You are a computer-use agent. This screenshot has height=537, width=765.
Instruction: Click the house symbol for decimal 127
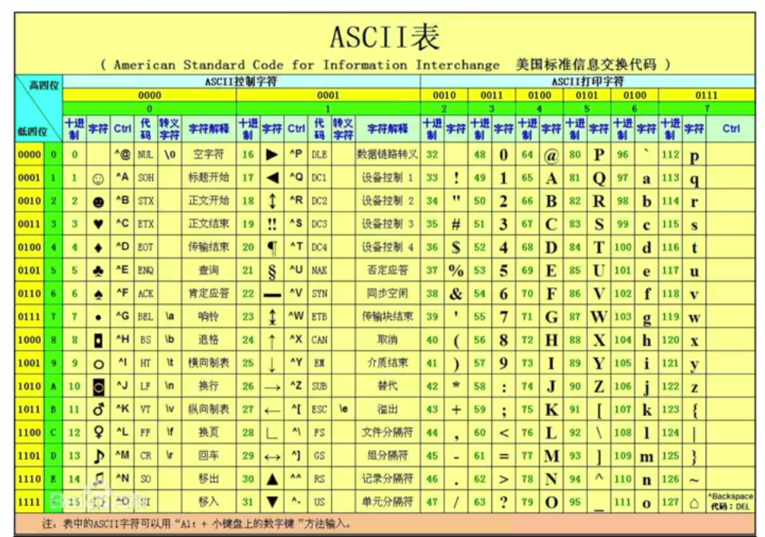(693, 503)
